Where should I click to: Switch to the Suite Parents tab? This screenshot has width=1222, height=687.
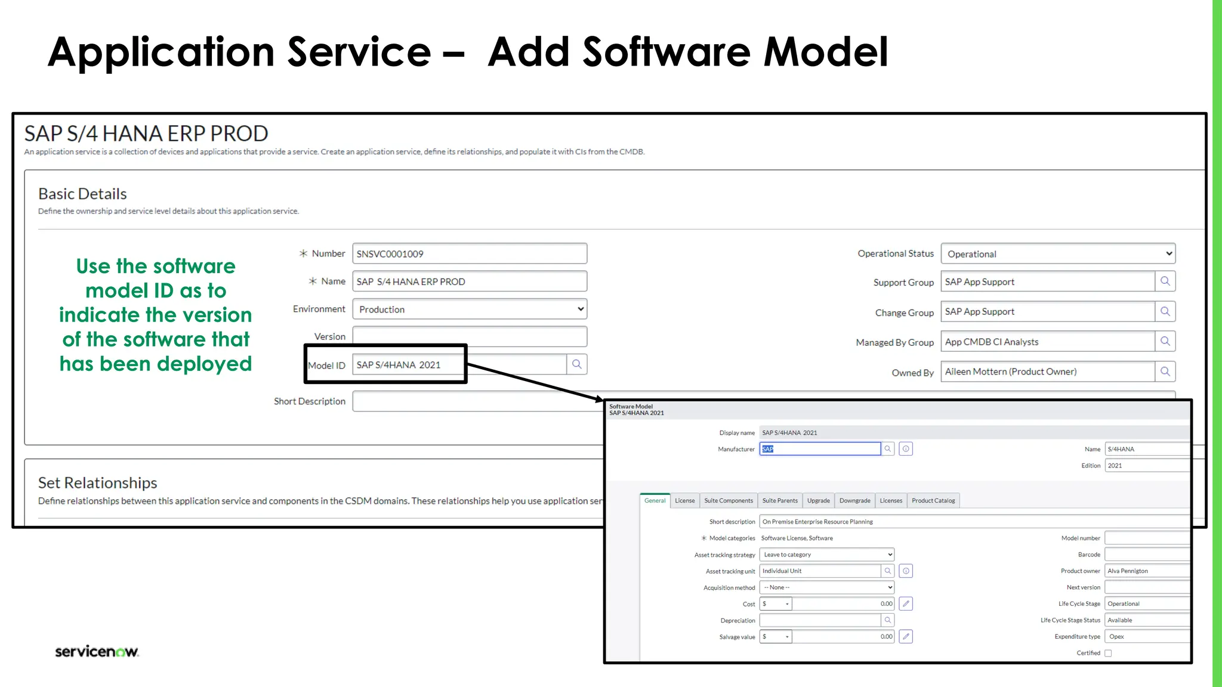coord(780,501)
